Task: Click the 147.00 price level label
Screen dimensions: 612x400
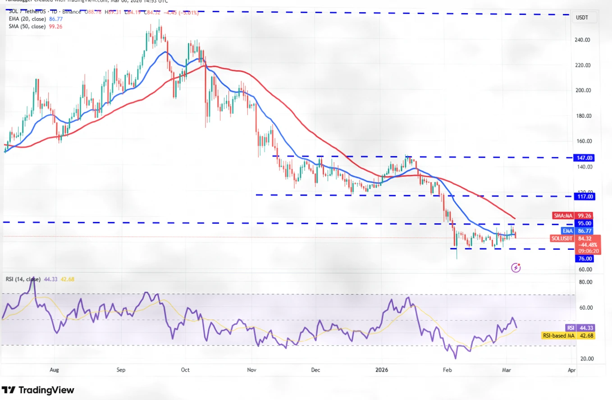Action: (x=587, y=158)
